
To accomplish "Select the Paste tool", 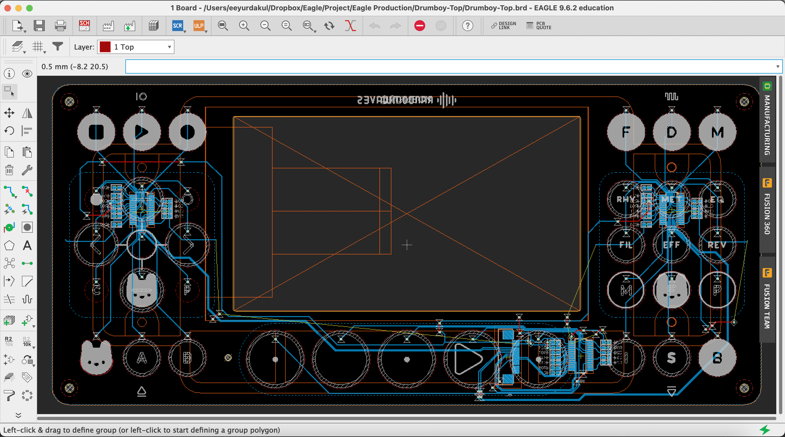I will pyautogui.click(x=27, y=152).
